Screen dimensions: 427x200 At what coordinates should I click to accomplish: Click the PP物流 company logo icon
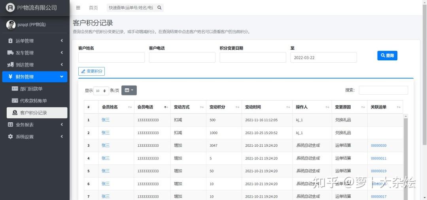click(10, 7)
